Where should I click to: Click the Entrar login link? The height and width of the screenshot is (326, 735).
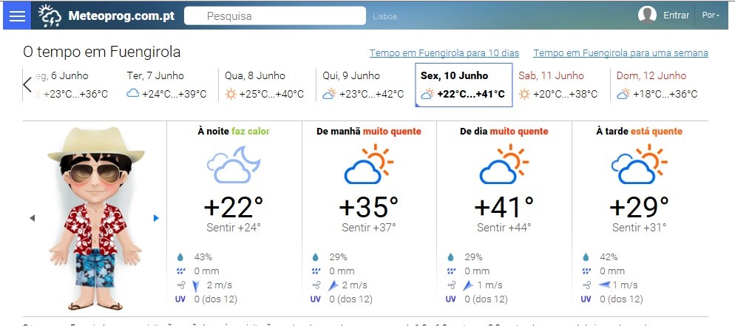pos(676,16)
